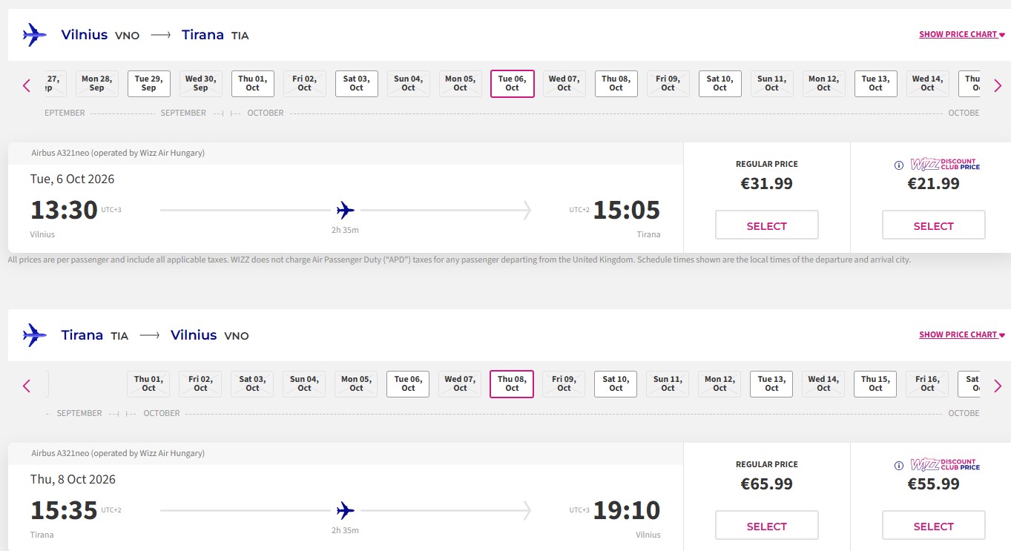1011x551 pixels.
Task: Show later return dates using right chevron
Action: pos(997,386)
